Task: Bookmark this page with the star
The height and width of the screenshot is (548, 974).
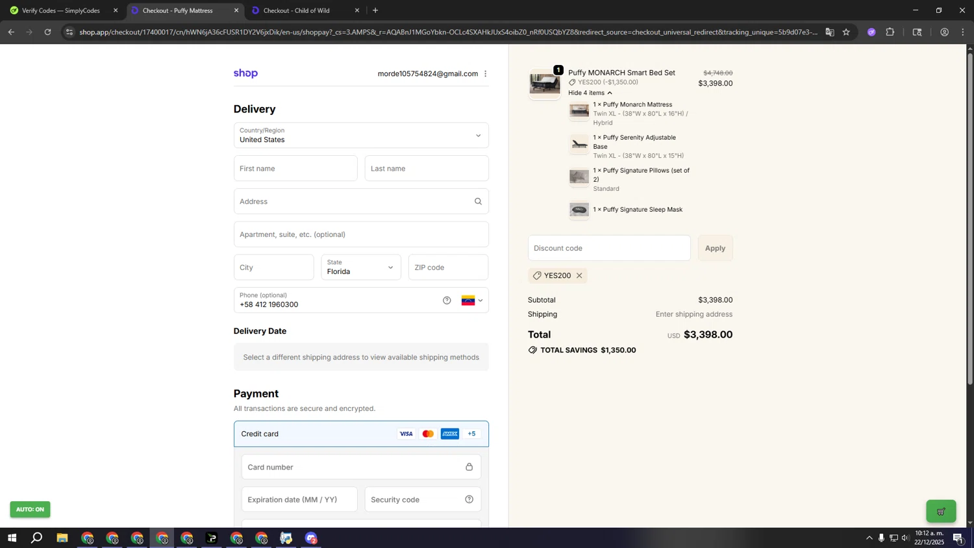Action: pos(846,32)
